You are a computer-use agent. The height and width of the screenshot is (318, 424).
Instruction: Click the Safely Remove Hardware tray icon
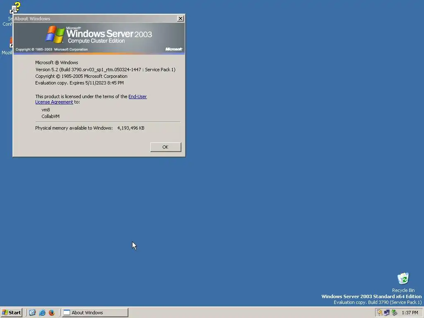click(x=394, y=313)
